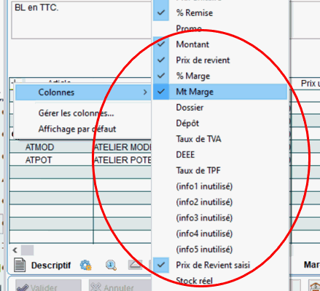Toggle Prix de Revient saisi column
The height and width of the screenshot is (291, 320).
(220, 265)
